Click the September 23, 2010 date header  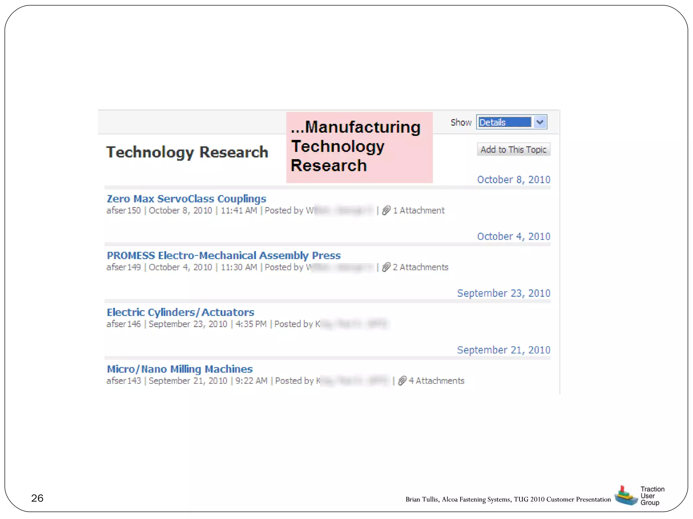point(504,293)
